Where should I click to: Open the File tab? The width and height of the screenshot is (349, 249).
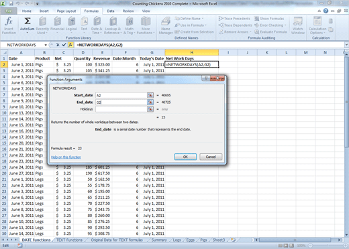[9, 11]
